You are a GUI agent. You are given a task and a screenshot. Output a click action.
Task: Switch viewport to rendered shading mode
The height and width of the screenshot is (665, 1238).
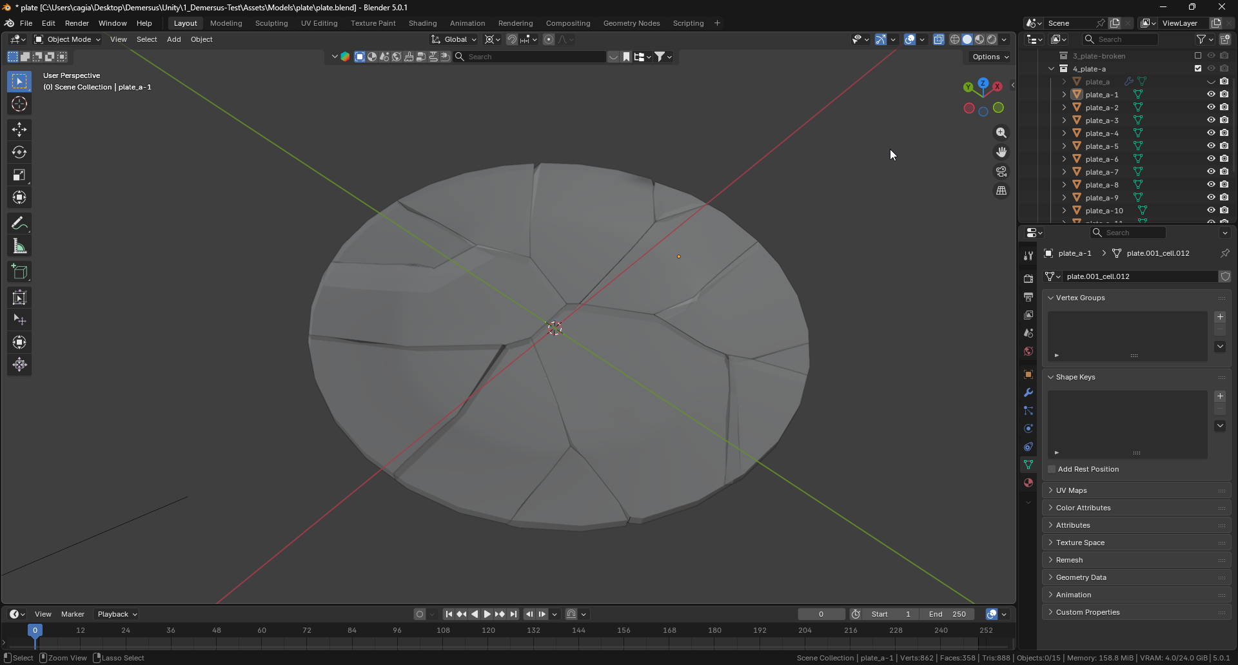tap(991, 39)
